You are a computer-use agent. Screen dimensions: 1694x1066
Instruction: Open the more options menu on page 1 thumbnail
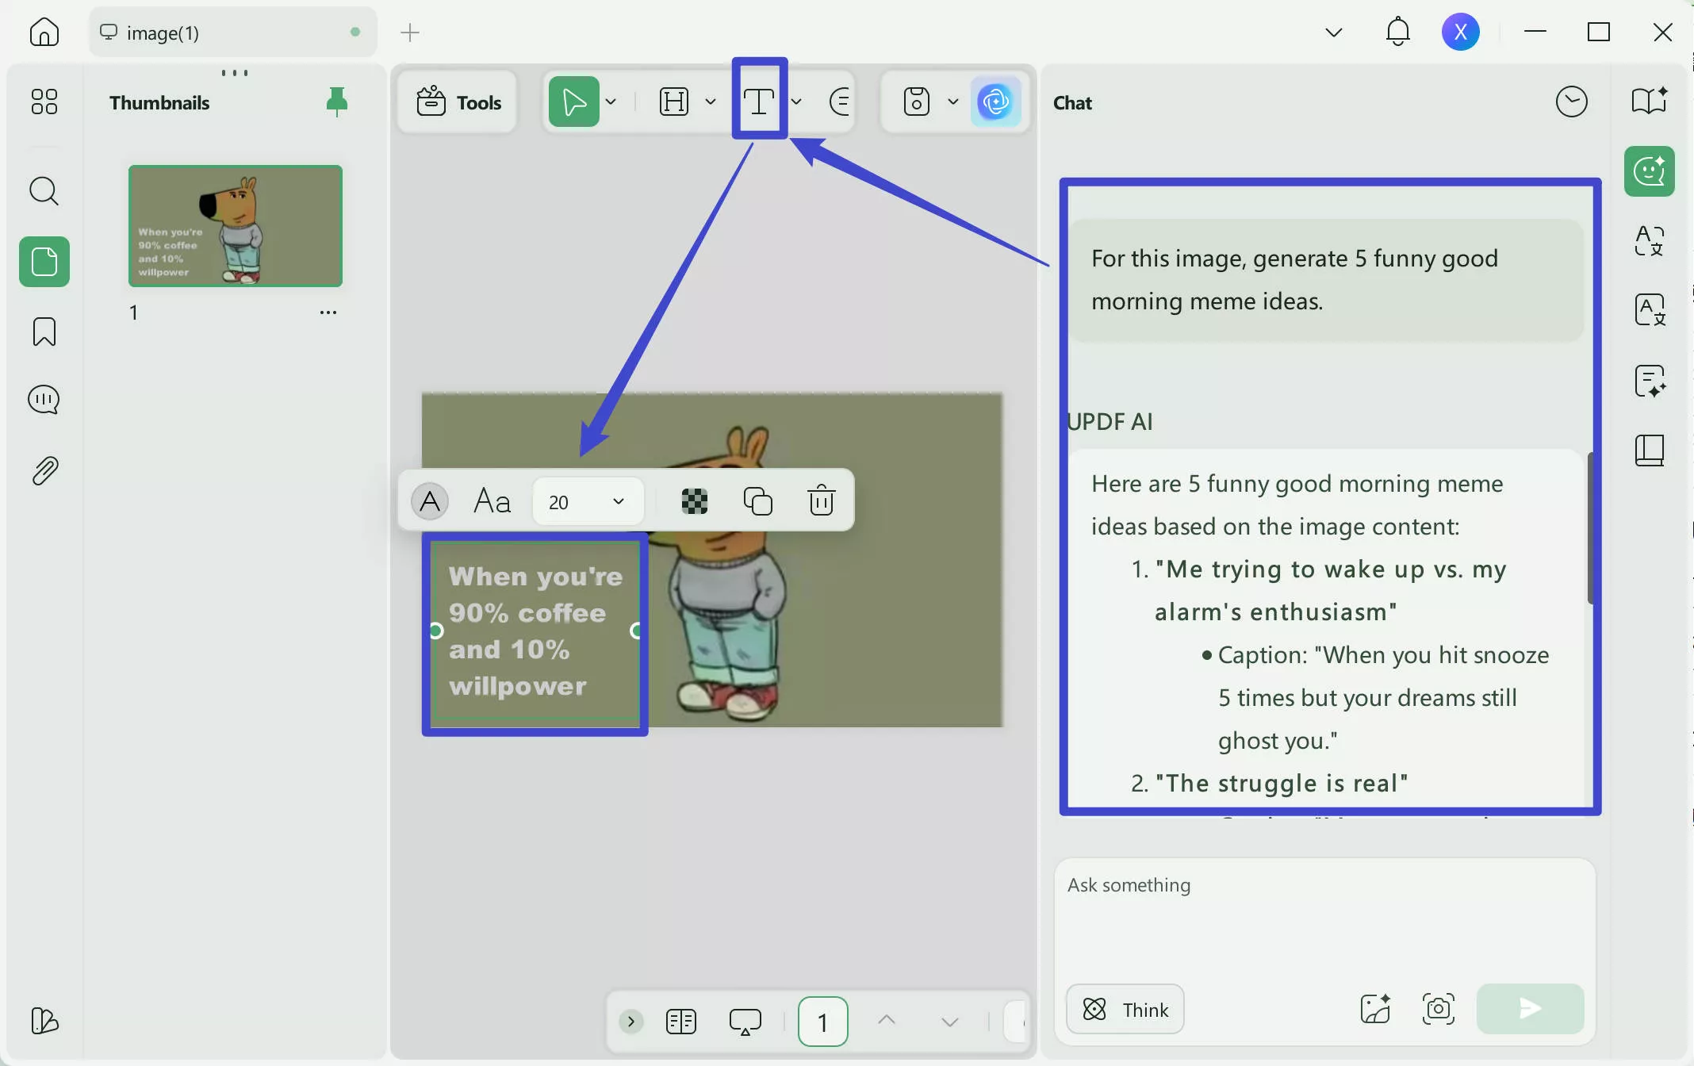pyautogui.click(x=329, y=312)
